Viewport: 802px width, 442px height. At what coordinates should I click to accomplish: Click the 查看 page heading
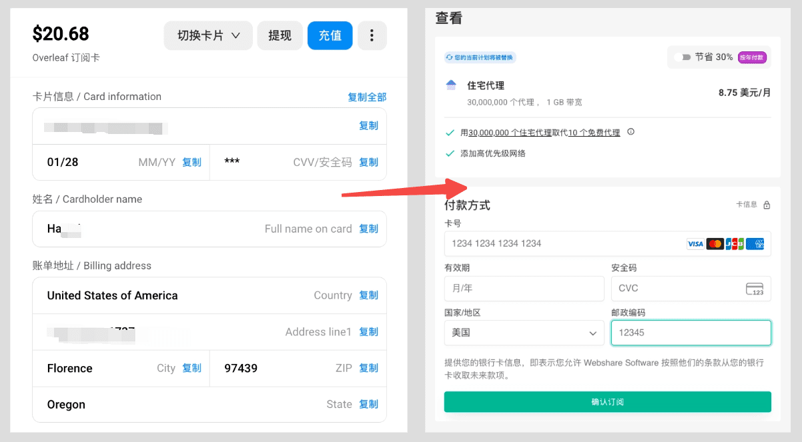click(x=449, y=19)
